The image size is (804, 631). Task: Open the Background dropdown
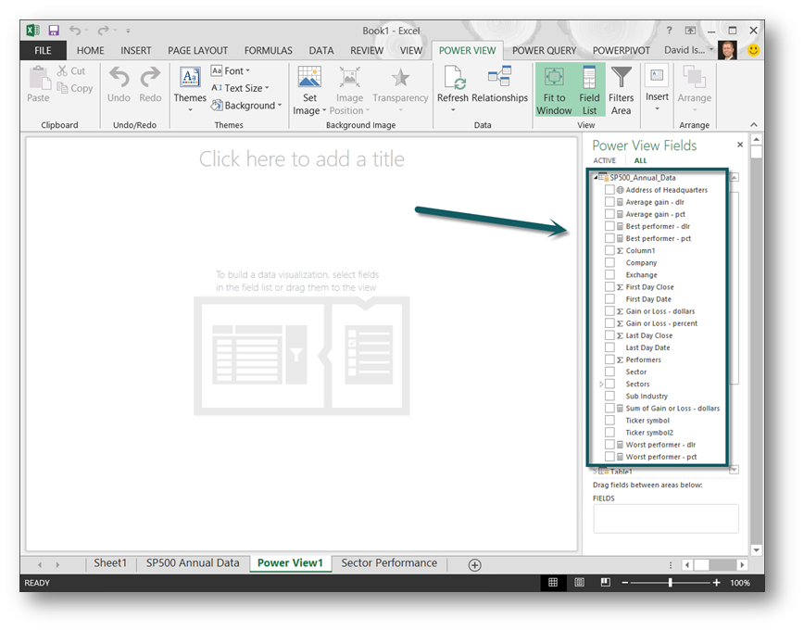tap(246, 106)
